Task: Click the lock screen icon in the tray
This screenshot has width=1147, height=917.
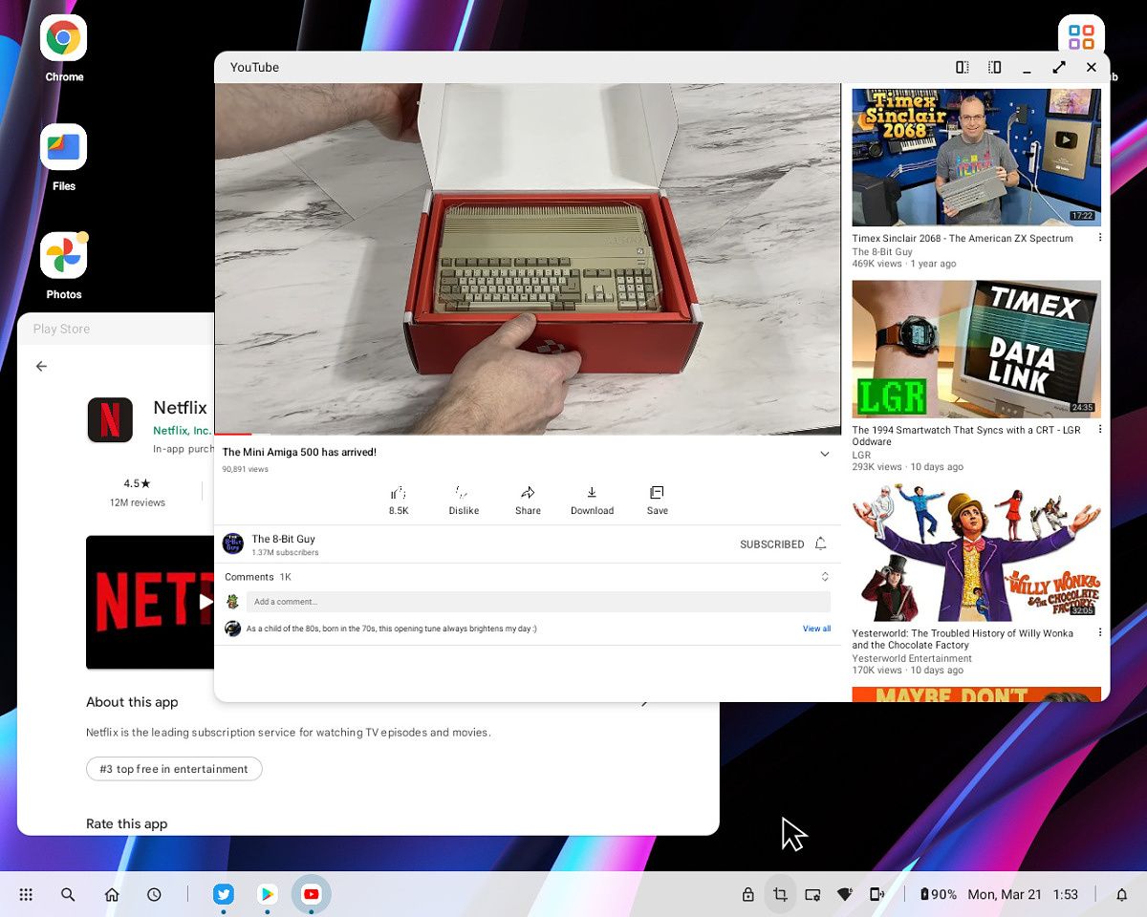Action: pos(748,895)
